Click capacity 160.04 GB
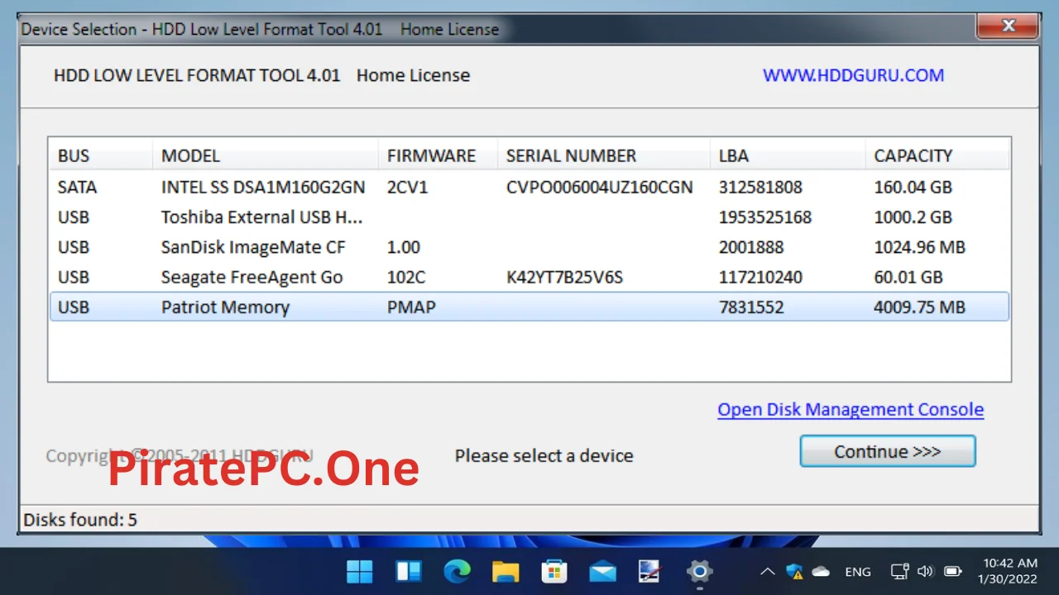1059x595 pixels. [x=913, y=187]
